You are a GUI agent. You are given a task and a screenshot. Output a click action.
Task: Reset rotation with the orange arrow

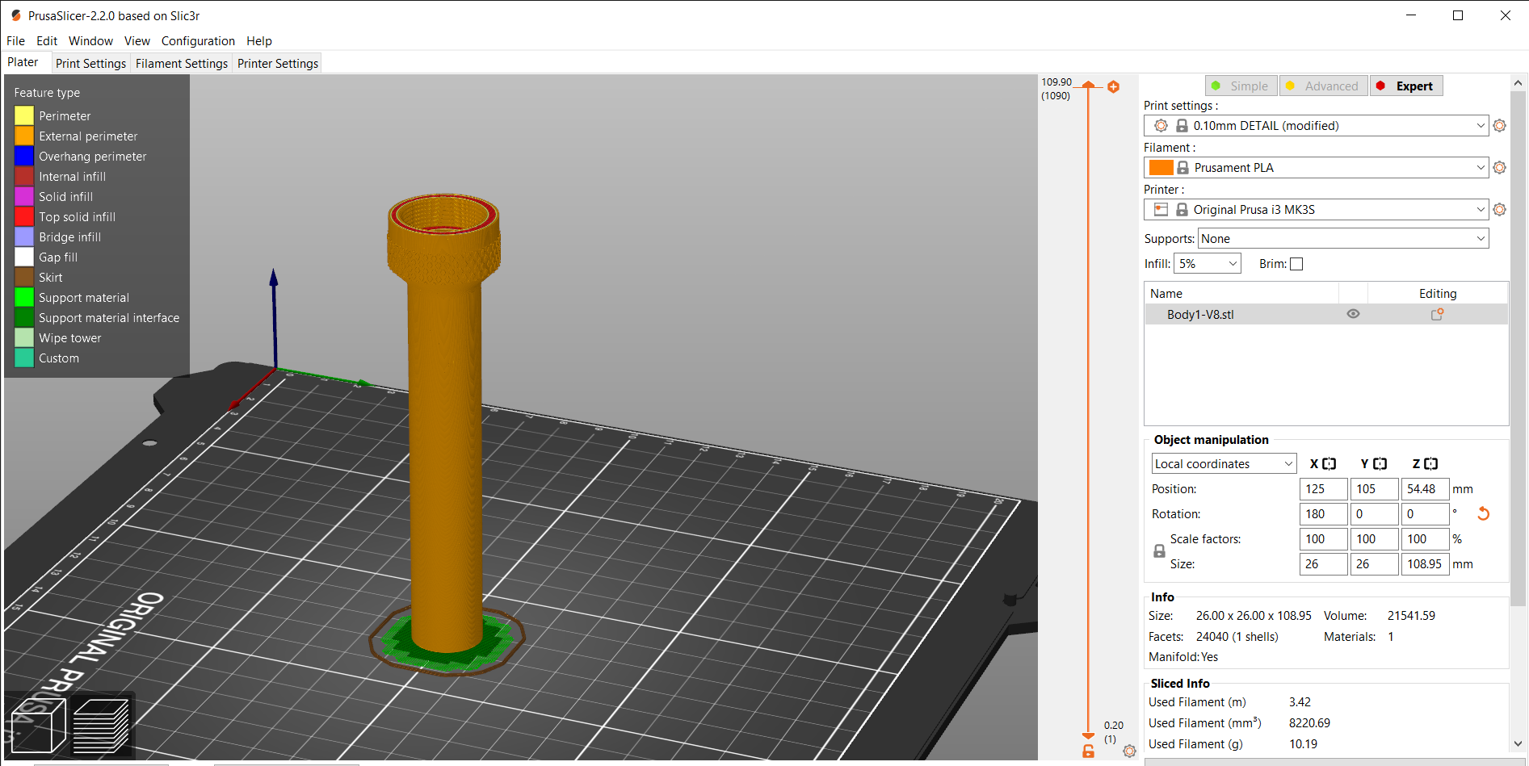(1483, 513)
